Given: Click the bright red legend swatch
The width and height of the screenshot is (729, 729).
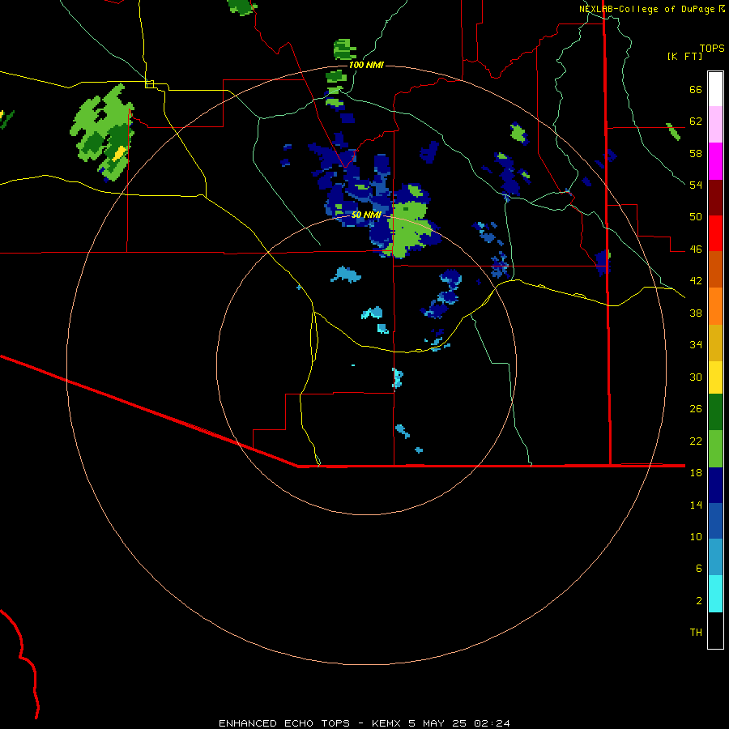Looking at the screenshot, I should pos(715,233).
